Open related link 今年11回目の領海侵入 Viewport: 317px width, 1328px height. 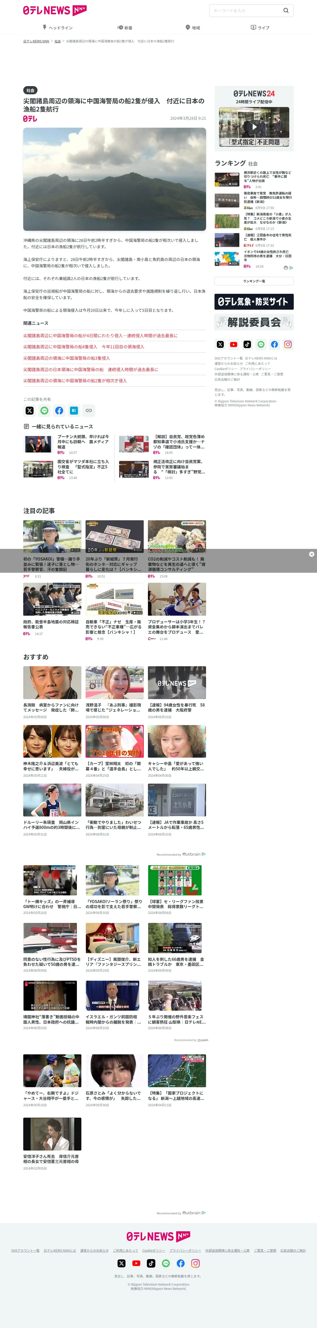[x=84, y=347]
